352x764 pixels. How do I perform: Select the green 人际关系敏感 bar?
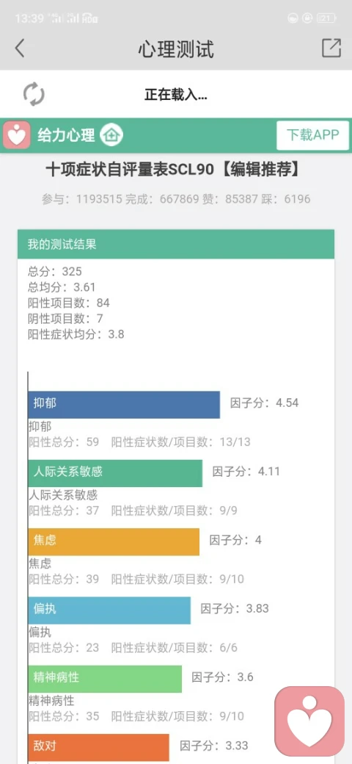115,473
